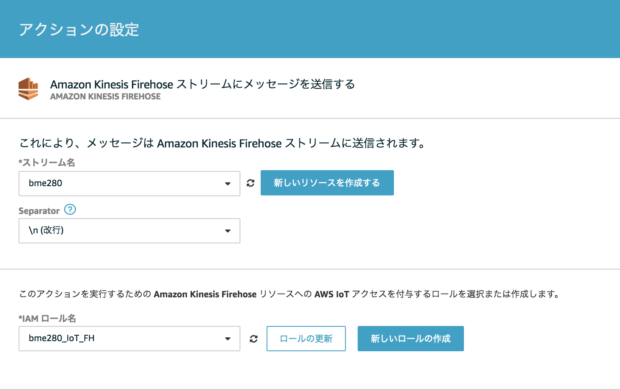Open the Separator dropdown showing \n (改行)
The height and width of the screenshot is (390, 620).
click(129, 231)
